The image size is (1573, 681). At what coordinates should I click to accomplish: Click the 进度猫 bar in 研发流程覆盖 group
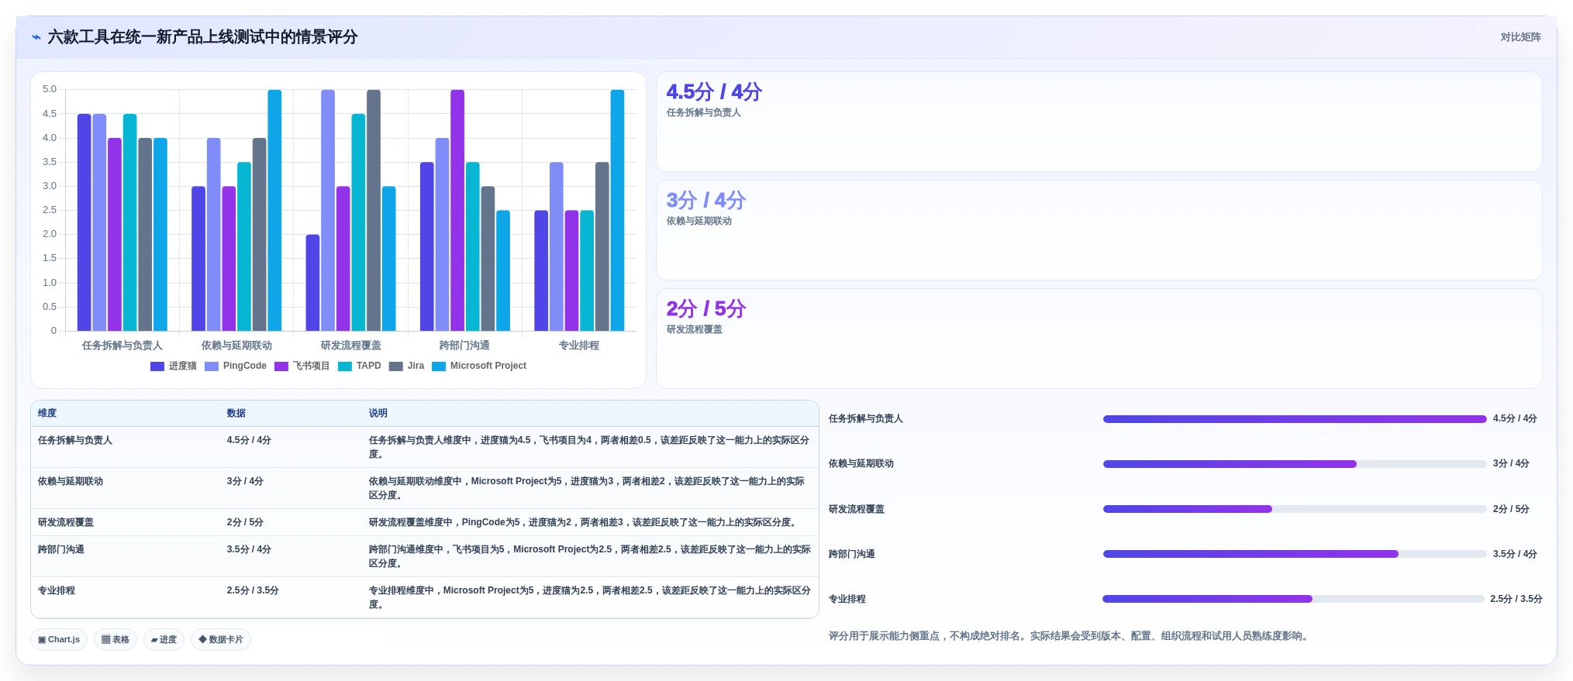(312, 283)
